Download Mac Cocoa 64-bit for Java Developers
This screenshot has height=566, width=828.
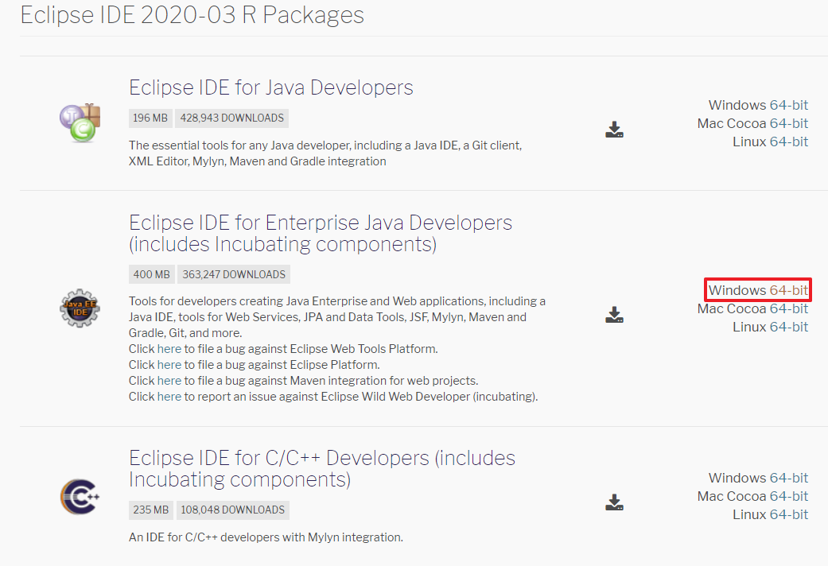[788, 123]
